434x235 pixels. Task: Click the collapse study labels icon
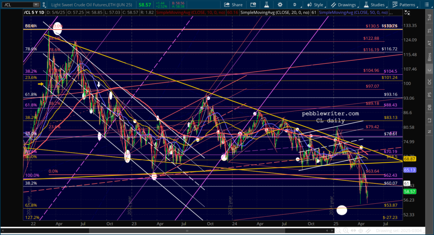tap(407, 13)
